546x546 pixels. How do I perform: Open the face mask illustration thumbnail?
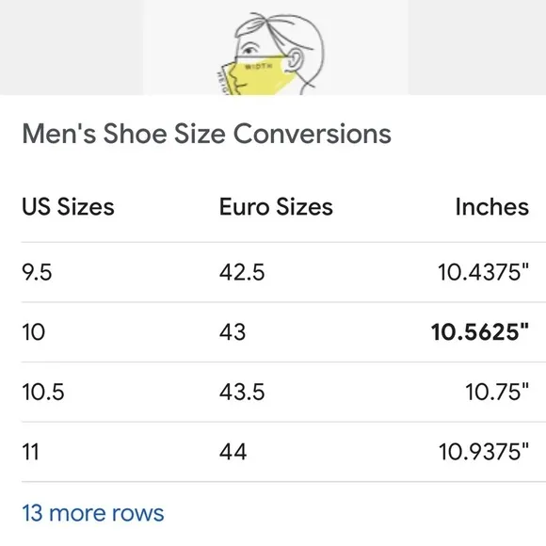tap(276, 47)
